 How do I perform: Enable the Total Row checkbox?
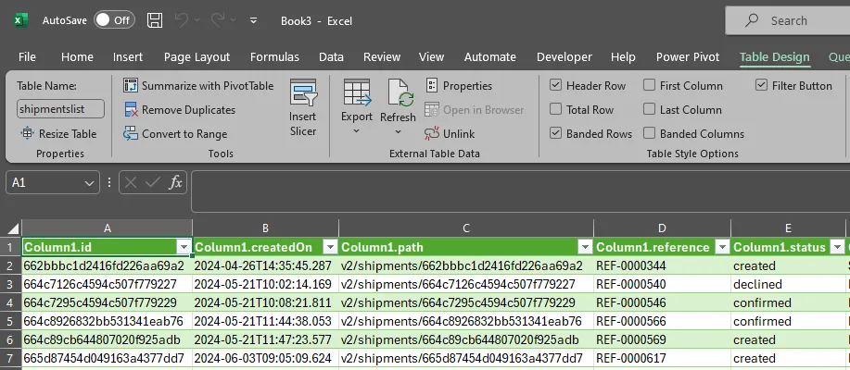click(x=555, y=109)
